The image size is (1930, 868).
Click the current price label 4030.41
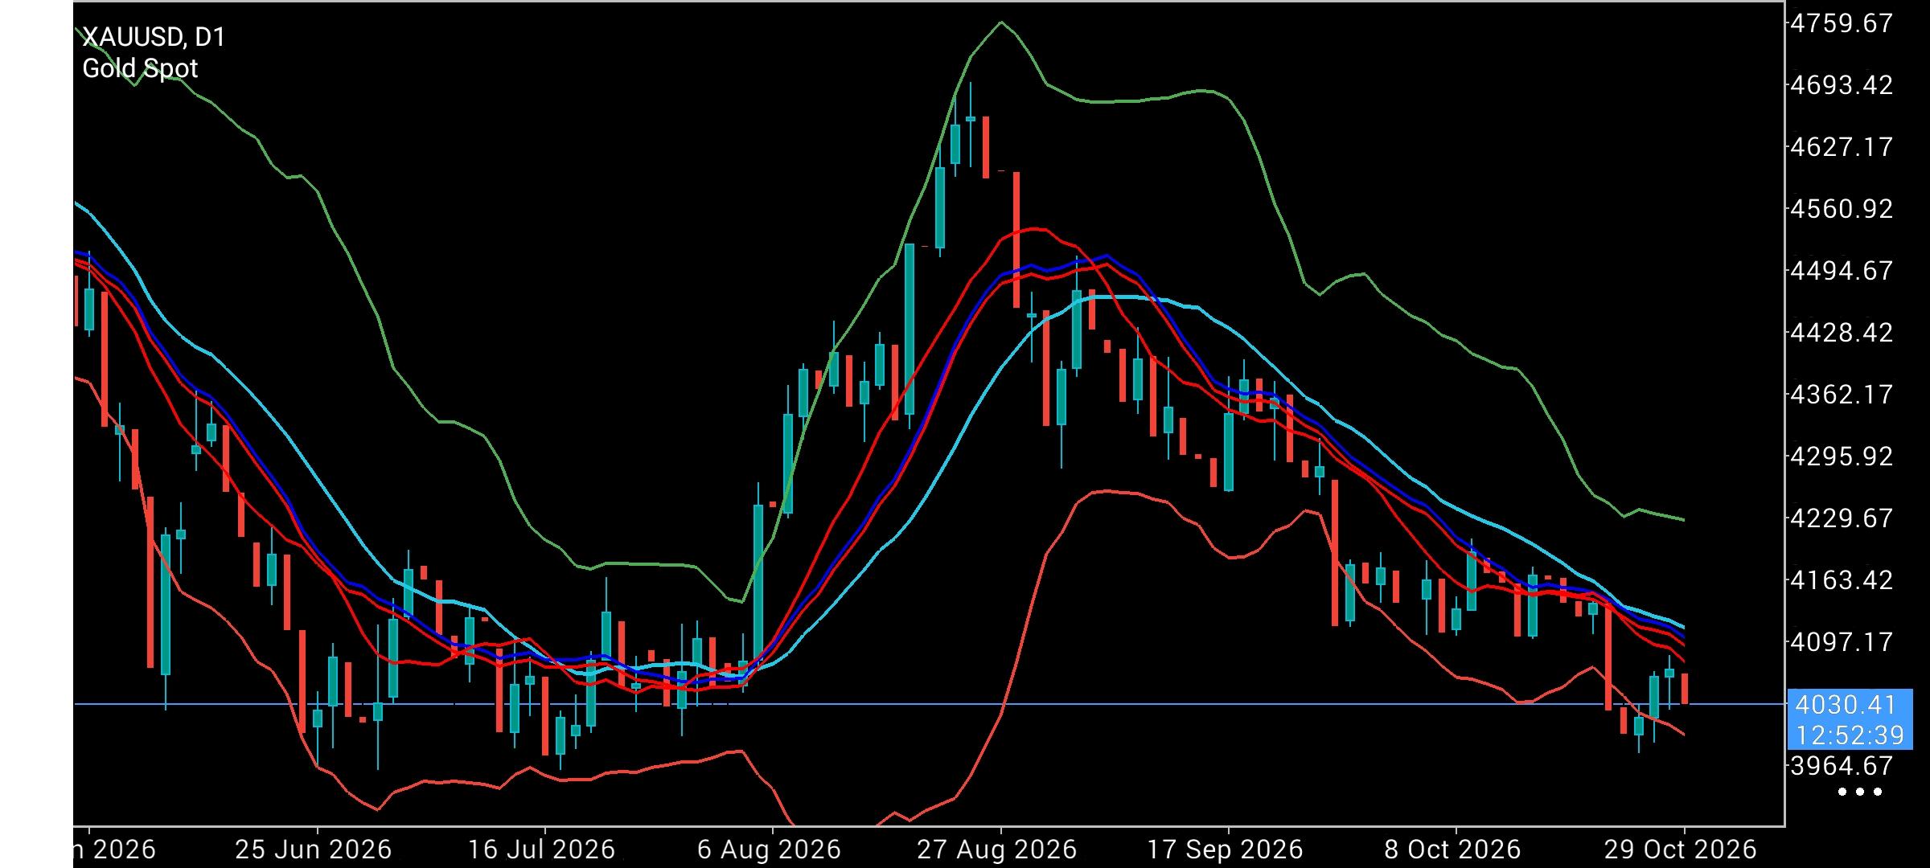pos(1846,705)
